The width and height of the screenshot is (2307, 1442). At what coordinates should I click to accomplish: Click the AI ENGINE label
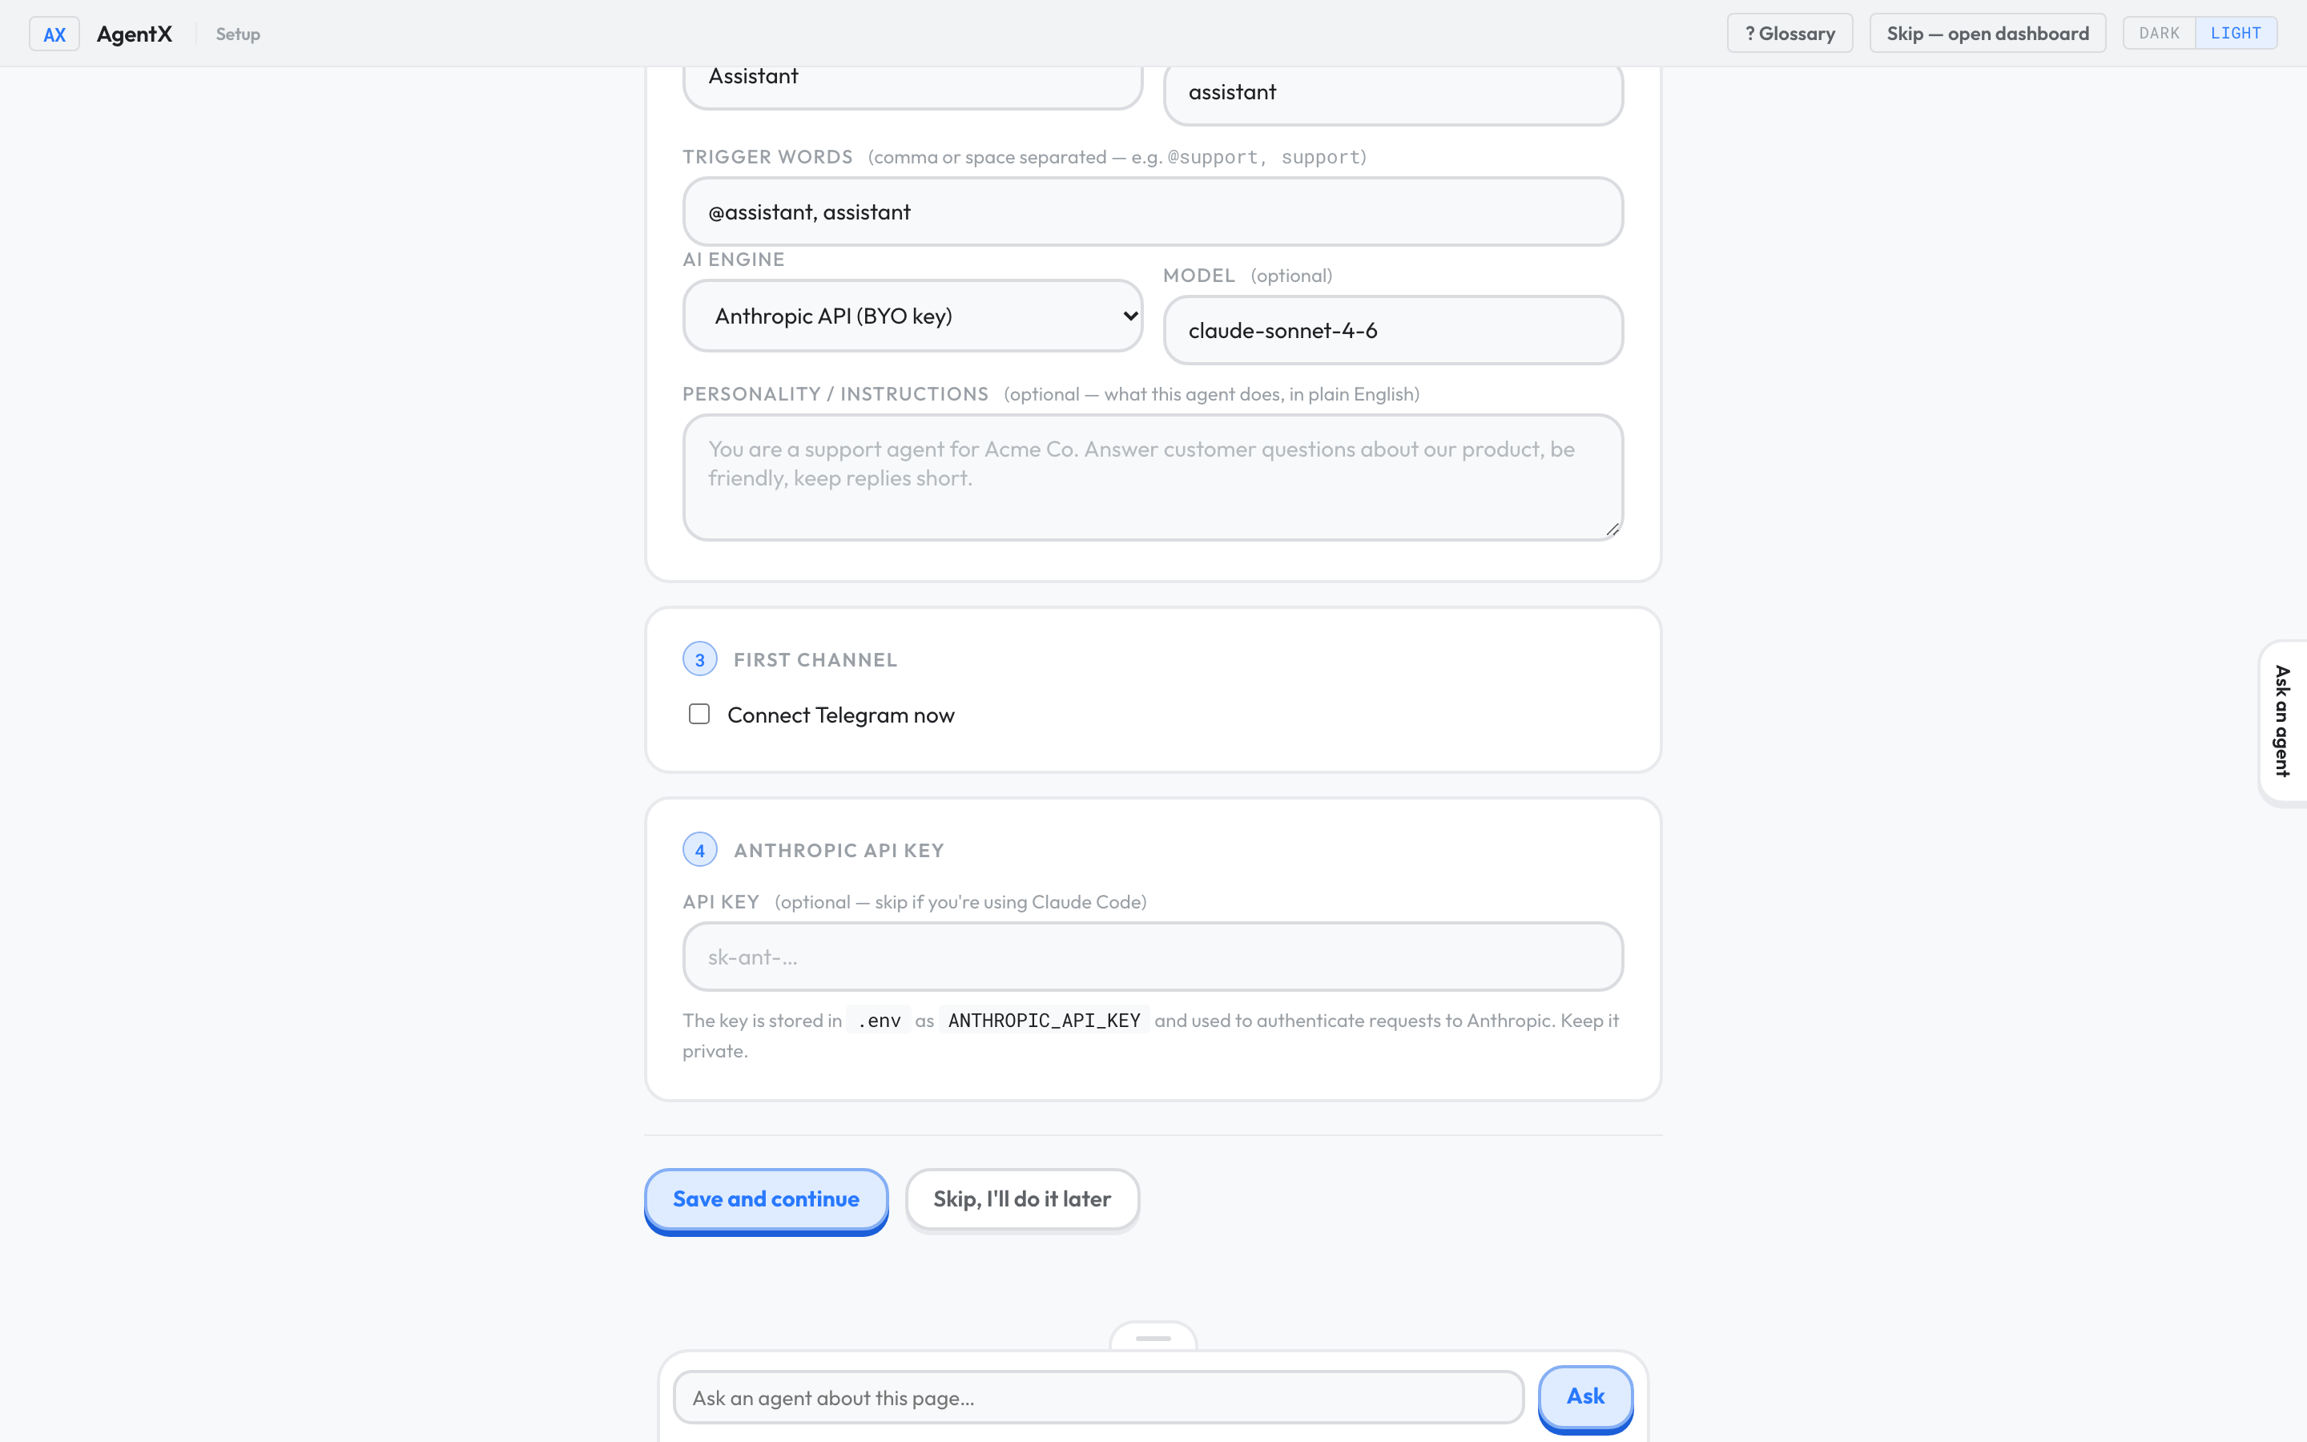pyautogui.click(x=733, y=260)
